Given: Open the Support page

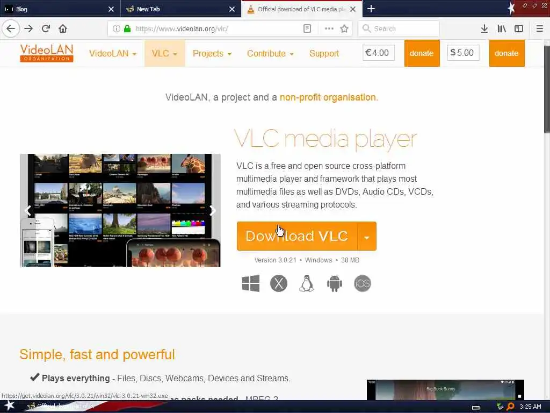Looking at the screenshot, I should tap(324, 53).
